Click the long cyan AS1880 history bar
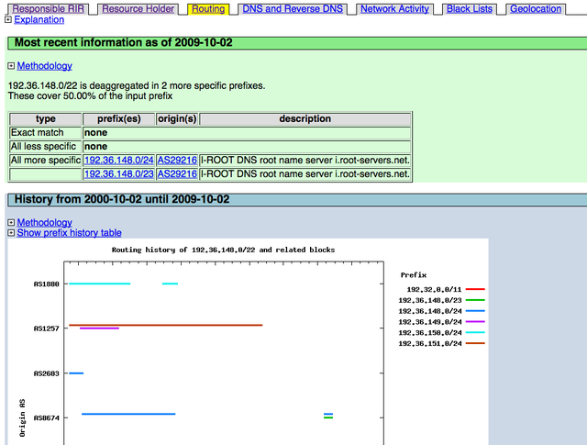The image size is (587, 445). 100,284
